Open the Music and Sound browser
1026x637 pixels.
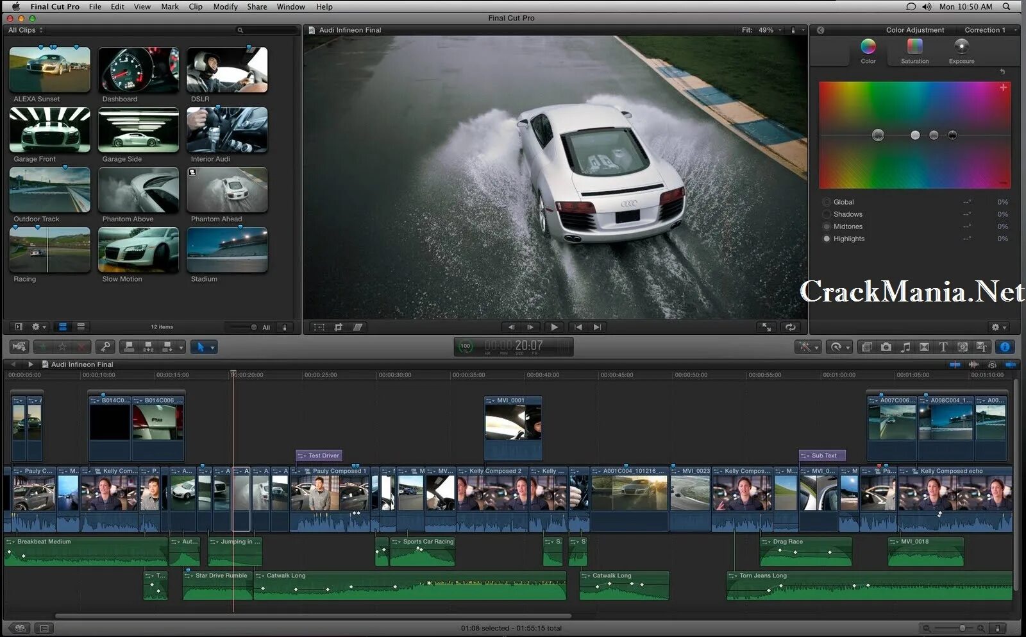905,347
